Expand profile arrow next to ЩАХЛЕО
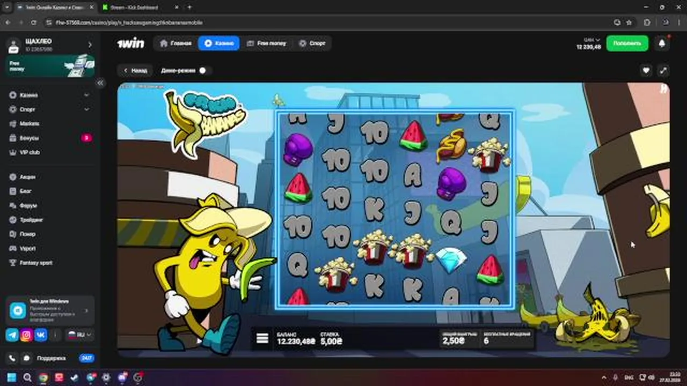687x386 pixels. (90, 45)
